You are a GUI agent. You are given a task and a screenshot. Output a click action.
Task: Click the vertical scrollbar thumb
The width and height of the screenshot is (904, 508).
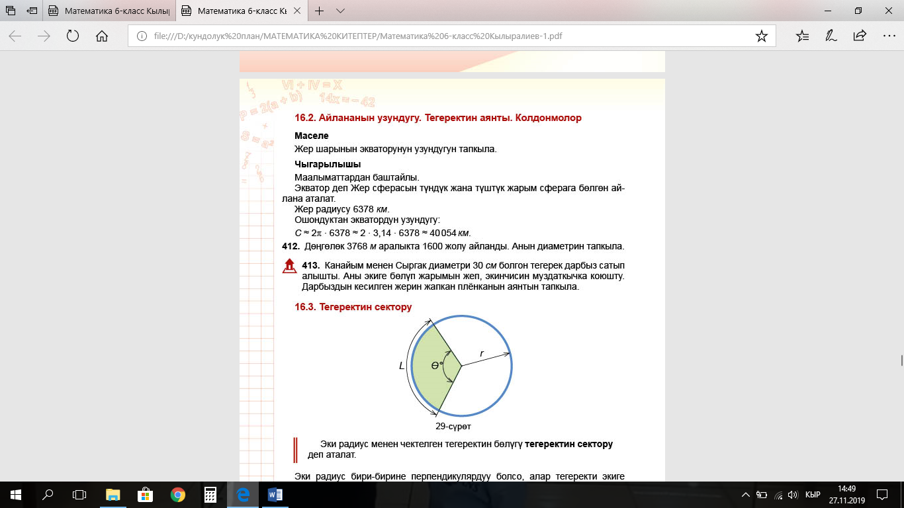point(901,360)
